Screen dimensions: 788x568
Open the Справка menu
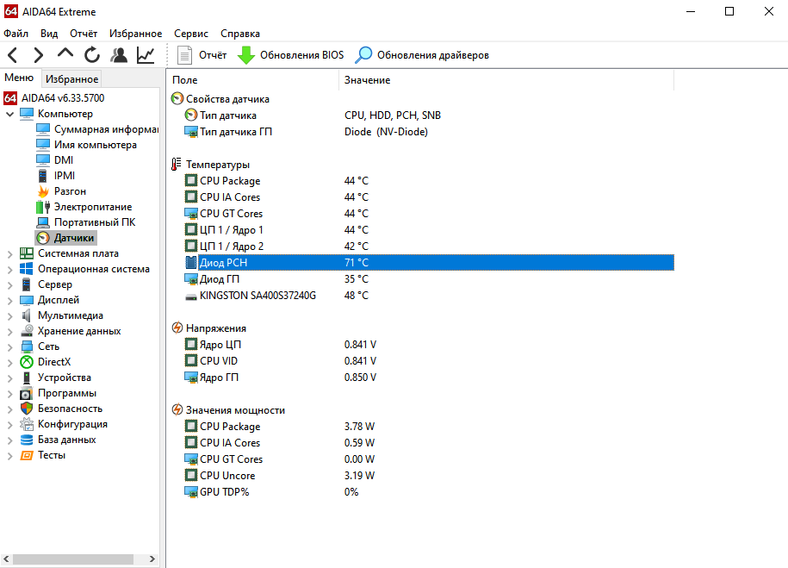coord(240,34)
